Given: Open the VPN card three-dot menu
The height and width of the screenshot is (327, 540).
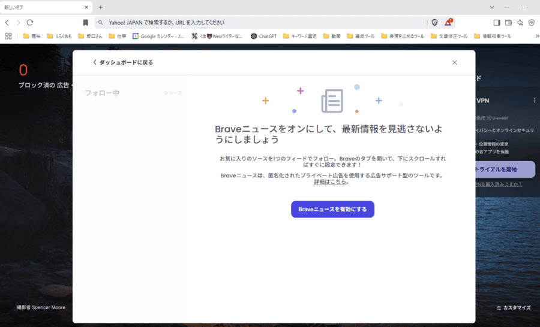Looking at the screenshot, I should (x=534, y=100).
